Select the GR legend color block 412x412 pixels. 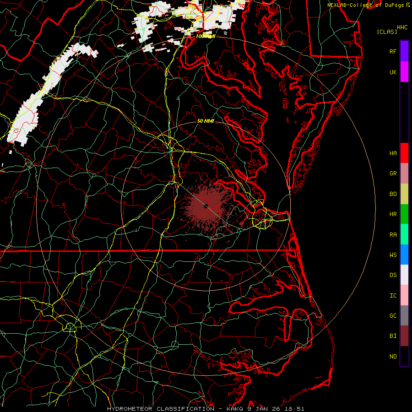coord(404,173)
